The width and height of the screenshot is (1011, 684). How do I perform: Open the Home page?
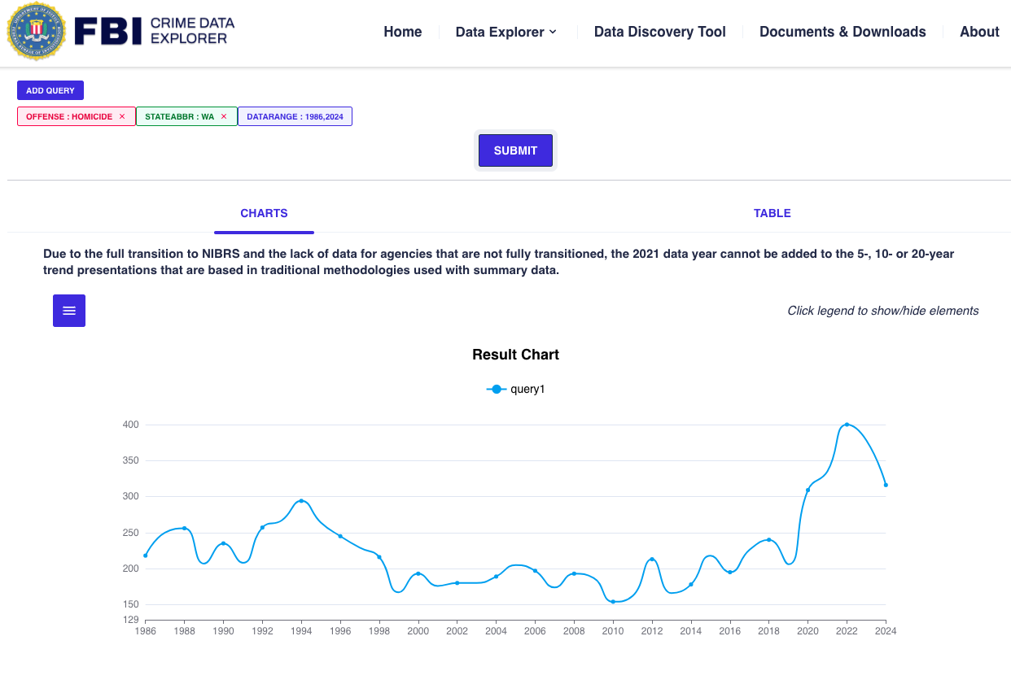402,32
